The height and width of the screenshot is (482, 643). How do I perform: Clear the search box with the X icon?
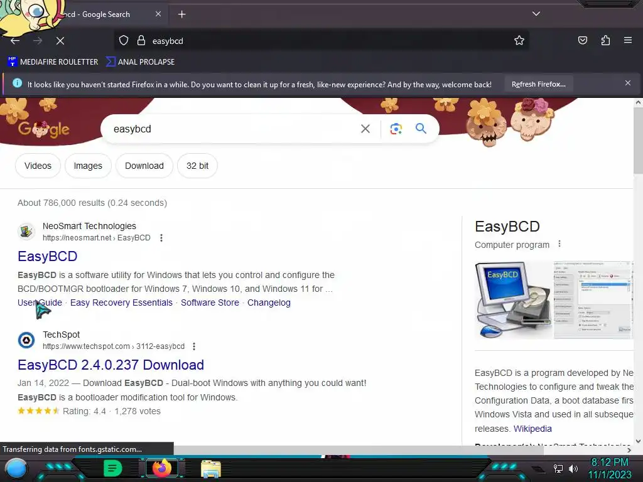365,129
